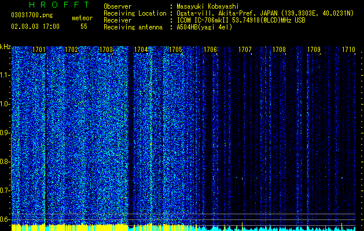Click the 1705 time marker
This screenshot has height=231, width=364.
click(x=175, y=50)
